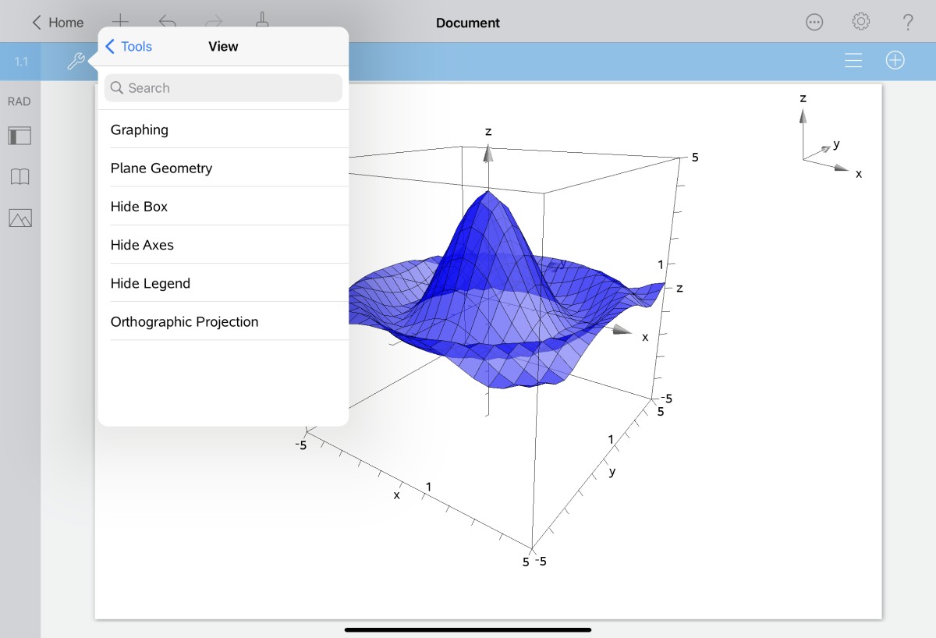Screen dimensions: 936x638
Task: Open the help question mark icon
Action: pos(907,22)
